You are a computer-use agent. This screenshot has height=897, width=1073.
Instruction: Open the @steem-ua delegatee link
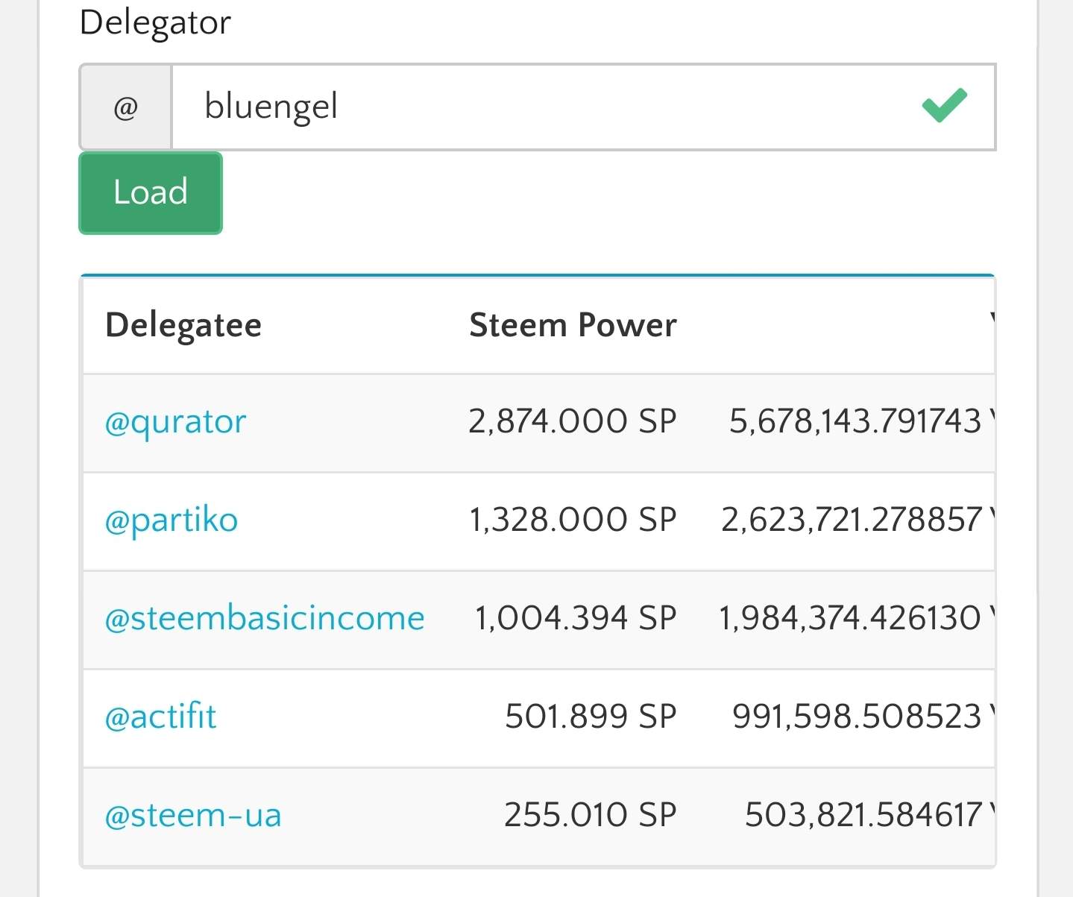pos(194,816)
